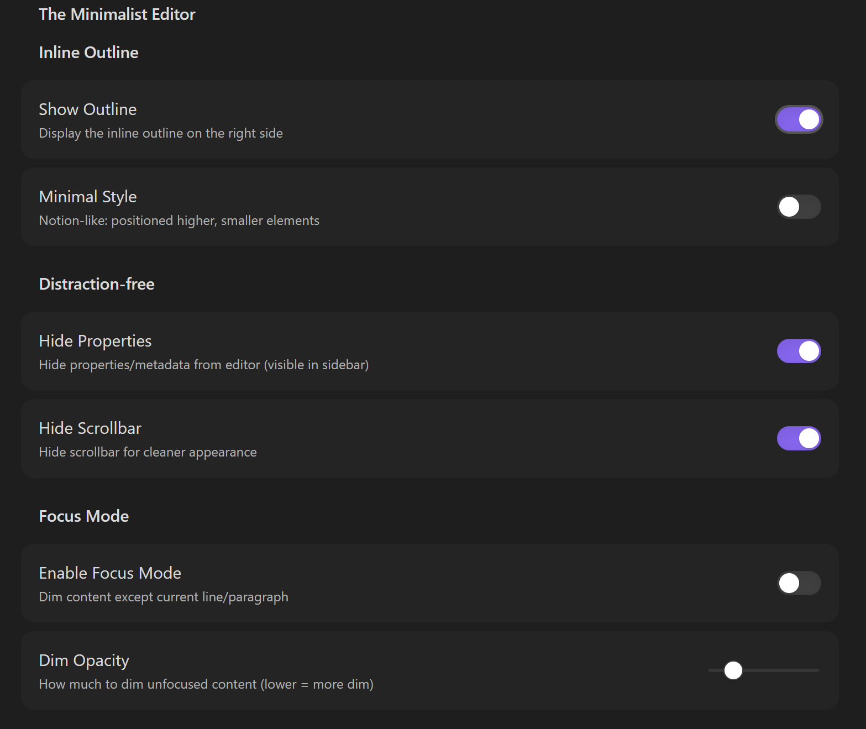Enable Focus Mode
Image resolution: width=866 pixels, height=729 pixels.
tap(799, 583)
